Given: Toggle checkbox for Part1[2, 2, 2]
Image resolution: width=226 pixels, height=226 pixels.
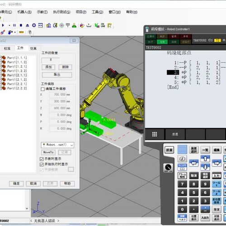Looking at the screenshot, I should click(x=1, y=88).
